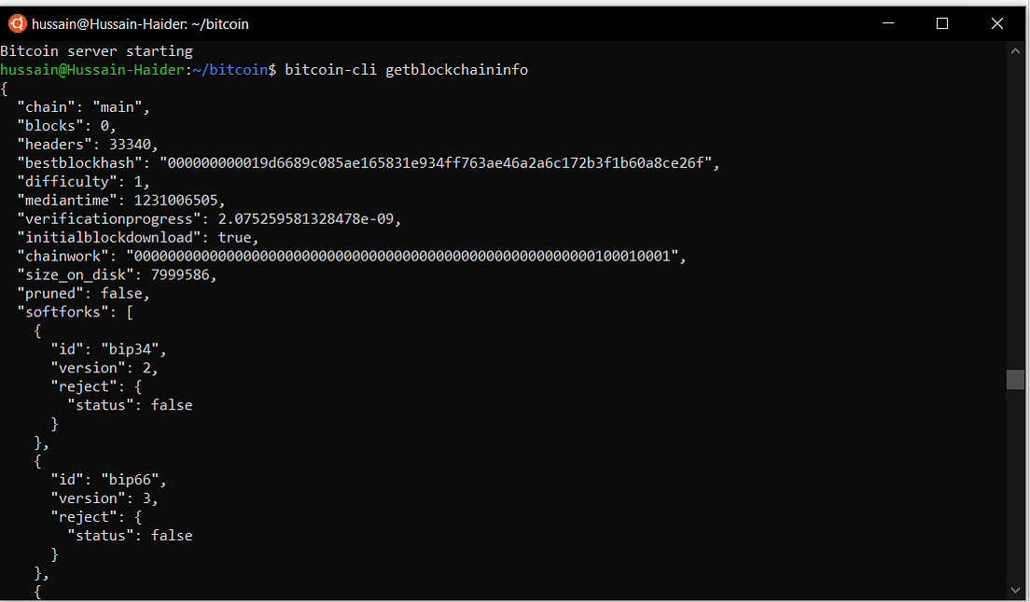This screenshot has height=602, width=1030.
Task: Click the "size_on_disk": 7999586 line
Action: point(117,274)
